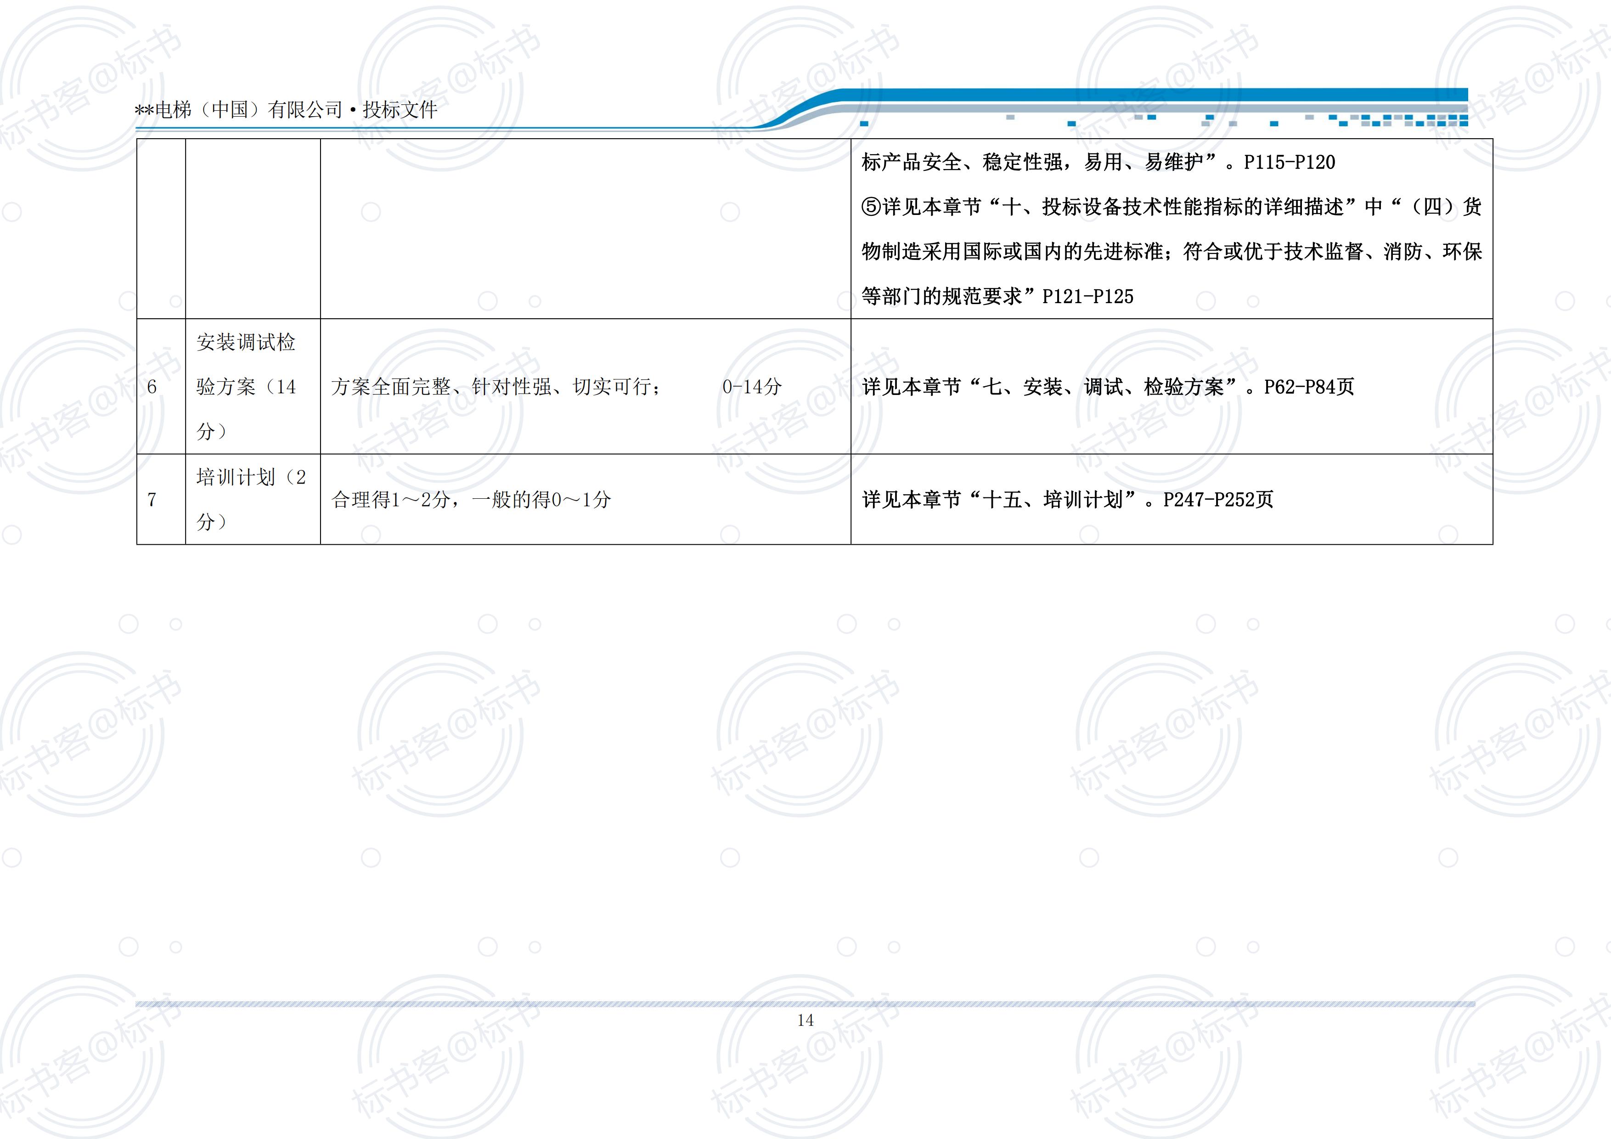Click row number "7" cell

(161, 499)
